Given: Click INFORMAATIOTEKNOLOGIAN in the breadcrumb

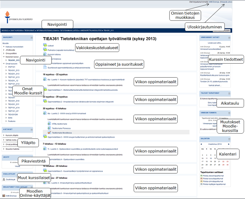Looking at the screenshot, I should point(47,31).
